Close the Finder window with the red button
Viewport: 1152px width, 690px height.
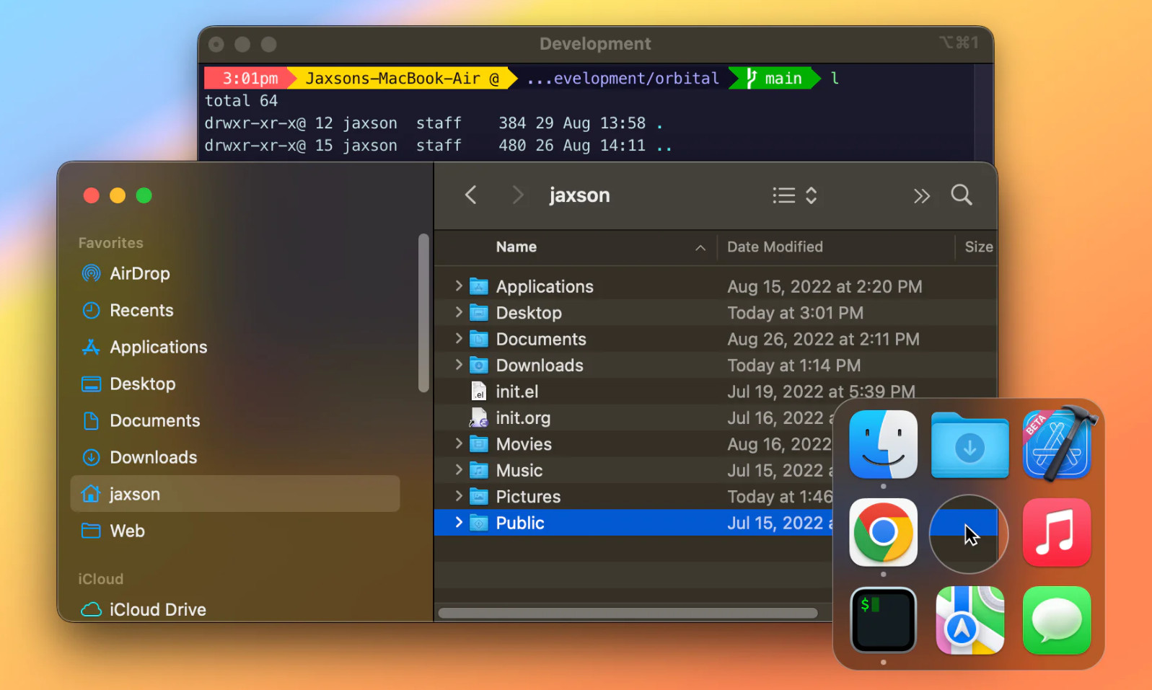91,195
